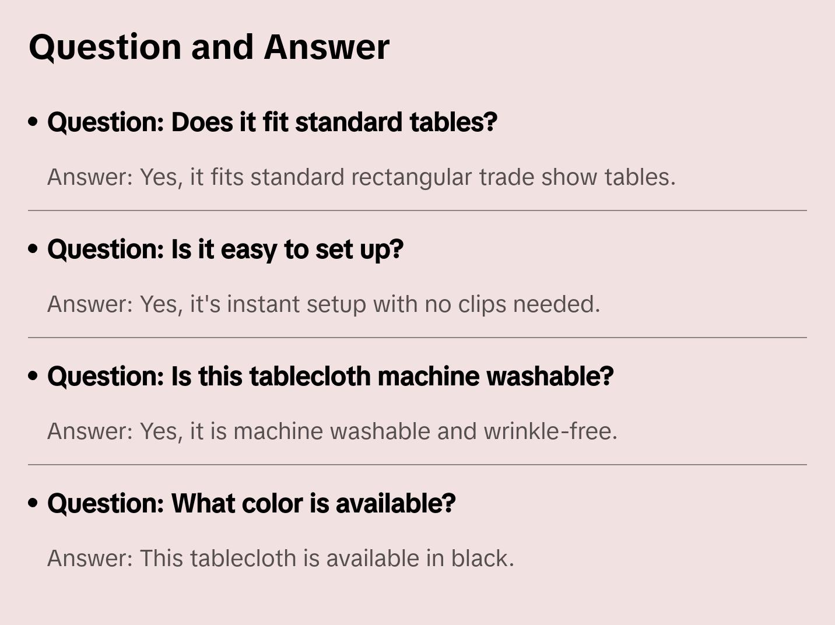Expand "Does it fit standard tables?" question
The image size is (835, 625).
coord(272,122)
